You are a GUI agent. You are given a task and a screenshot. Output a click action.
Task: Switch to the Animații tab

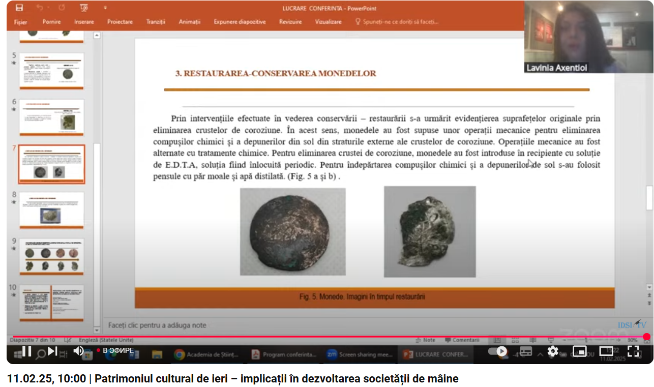190,22
